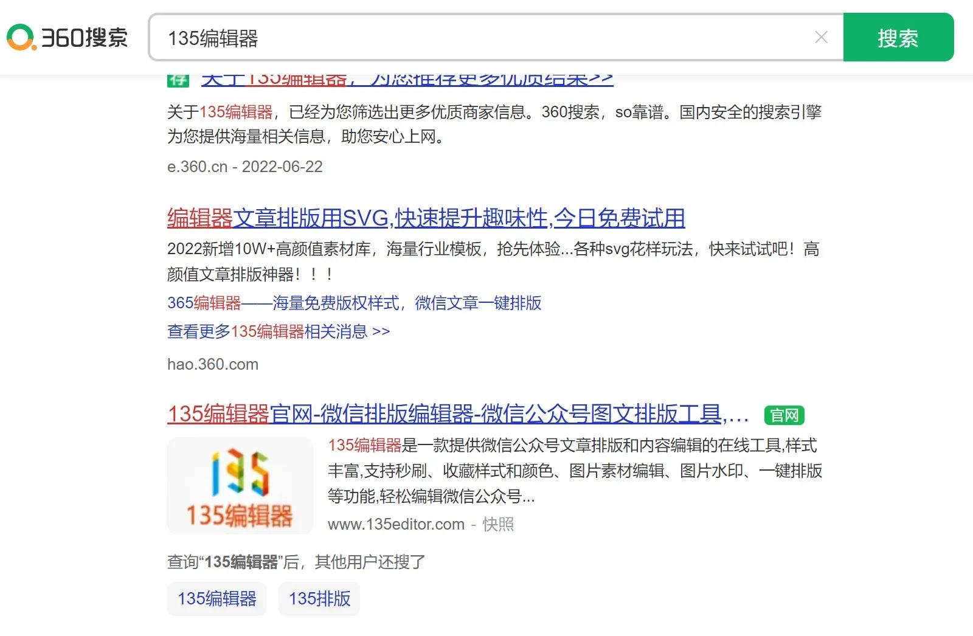Click the 360搜索 logo
The image size is (973, 636).
(68, 38)
